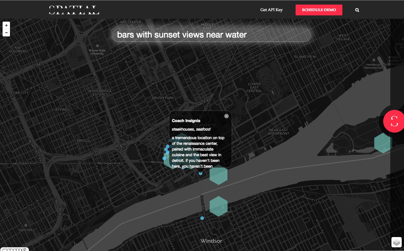
Task: Click the large teal hexagon over Great Western Park
Action: [x=219, y=206]
